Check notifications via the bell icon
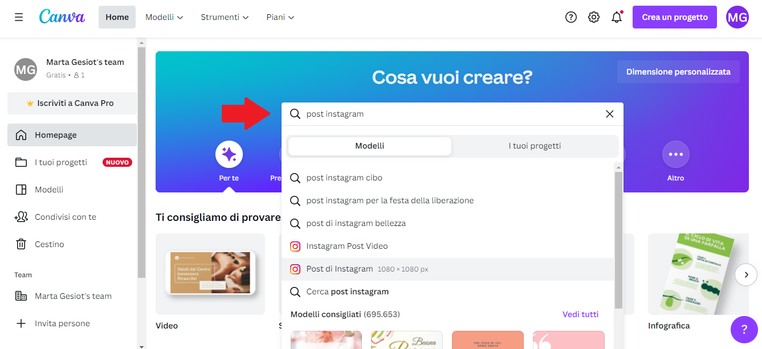762x349 pixels. point(616,17)
